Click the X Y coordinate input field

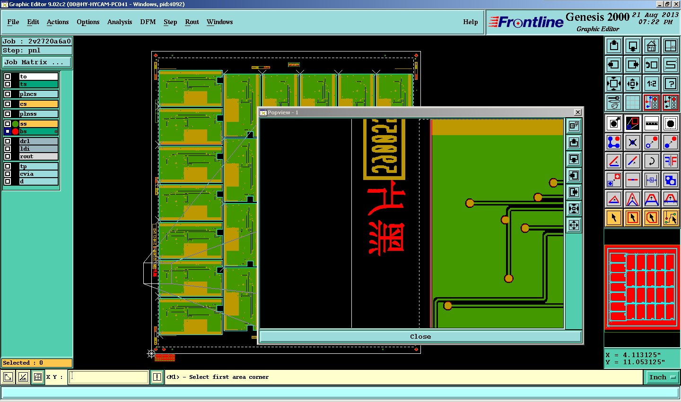pyautogui.click(x=109, y=377)
